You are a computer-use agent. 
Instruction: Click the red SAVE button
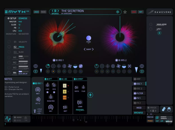click(134, 12)
